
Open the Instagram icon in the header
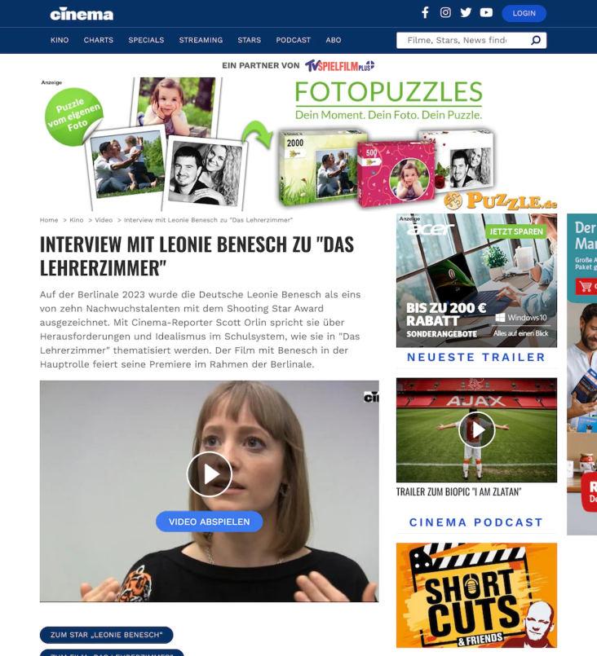[445, 12]
